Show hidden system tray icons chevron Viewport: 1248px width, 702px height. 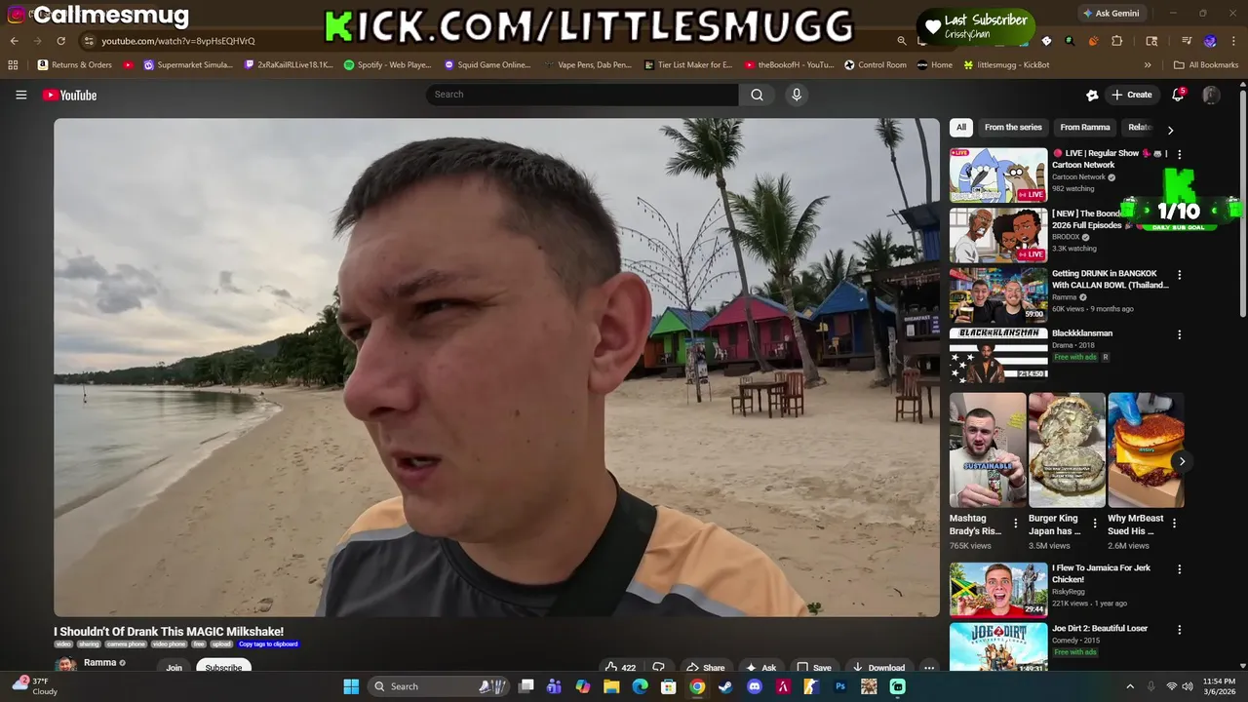point(1130,686)
